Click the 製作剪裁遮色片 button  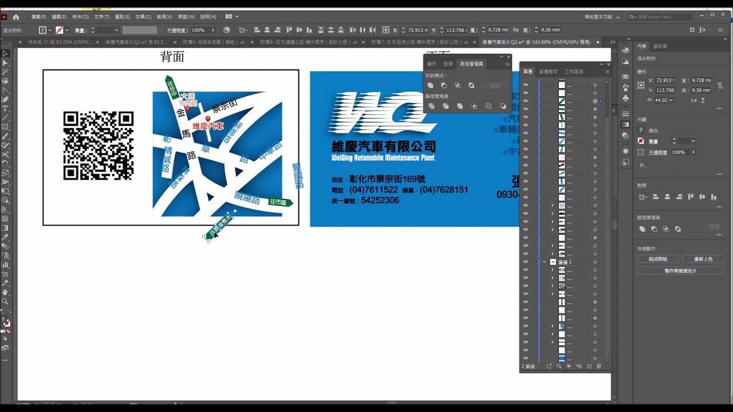pyautogui.click(x=680, y=271)
